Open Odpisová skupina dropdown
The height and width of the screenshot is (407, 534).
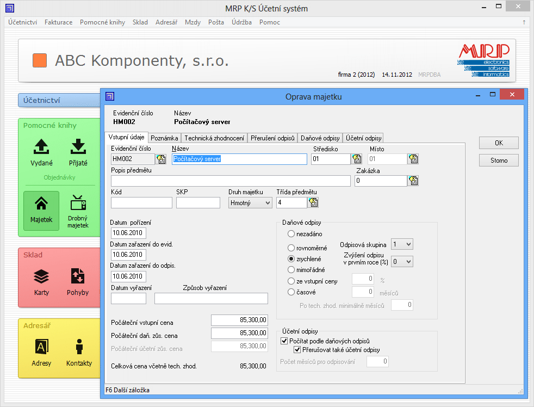pyautogui.click(x=402, y=244)
